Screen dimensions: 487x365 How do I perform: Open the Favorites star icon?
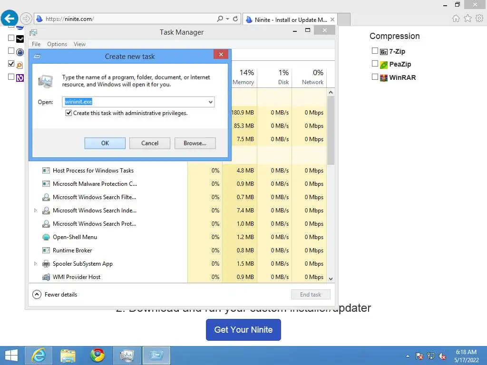point(468,19)
